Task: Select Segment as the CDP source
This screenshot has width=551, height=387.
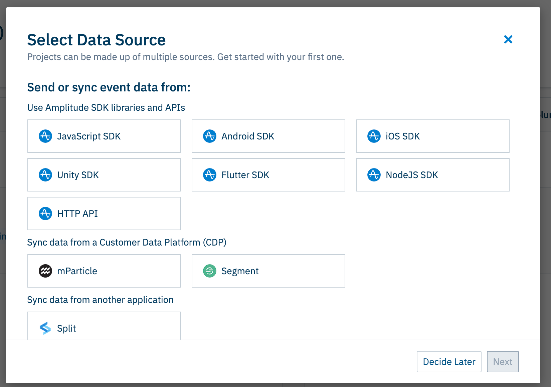Action: pos(268,271)
